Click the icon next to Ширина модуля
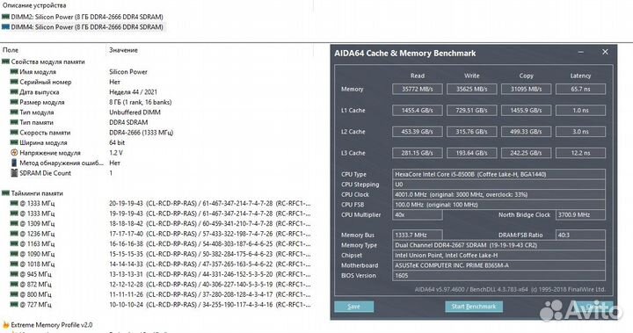Viewport: 633px width, 333px height. (x=14, y=142)
